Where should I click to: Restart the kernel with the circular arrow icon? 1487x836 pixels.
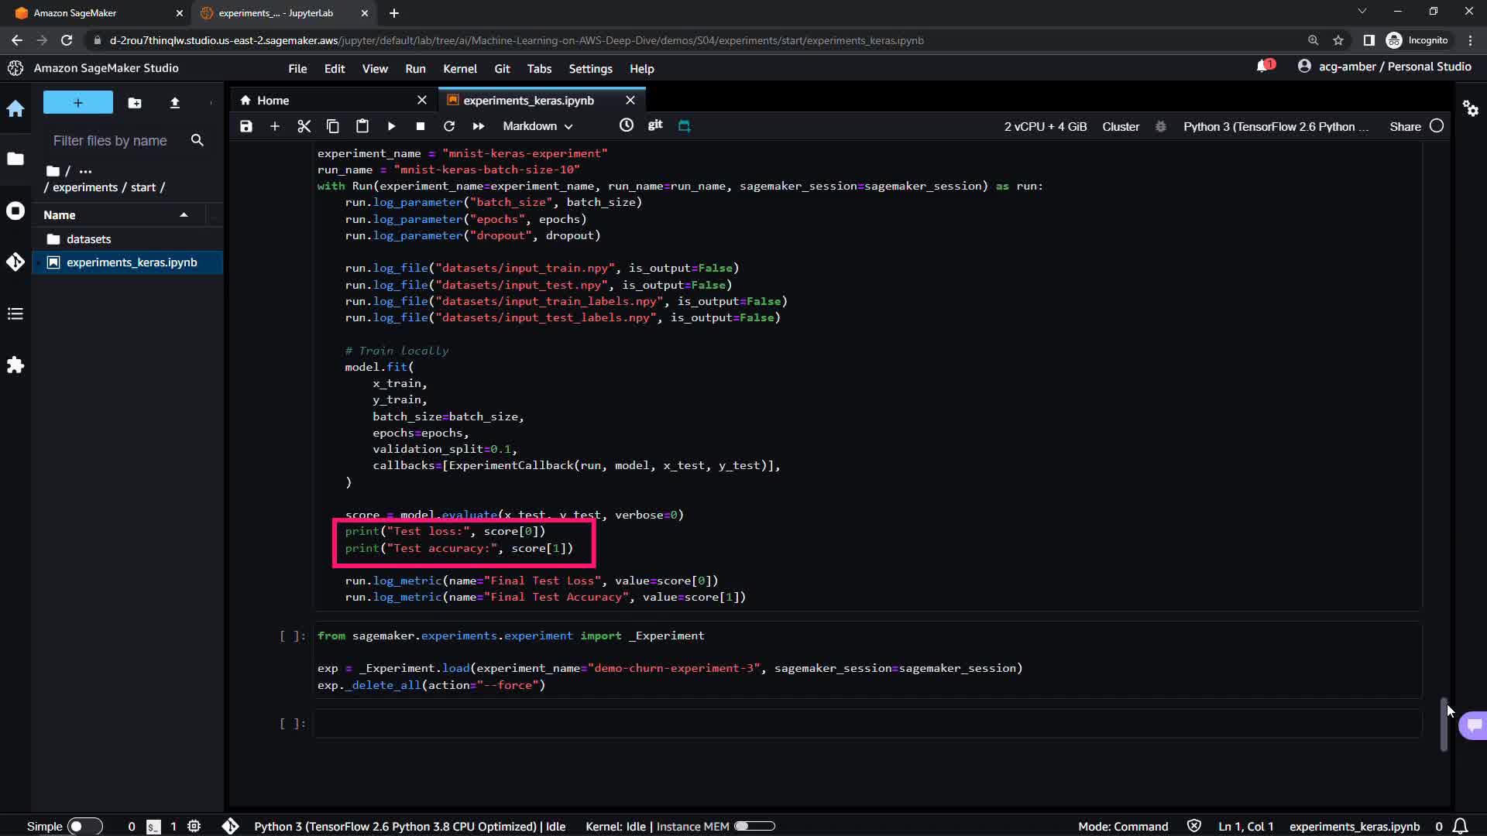coord(449,126)
